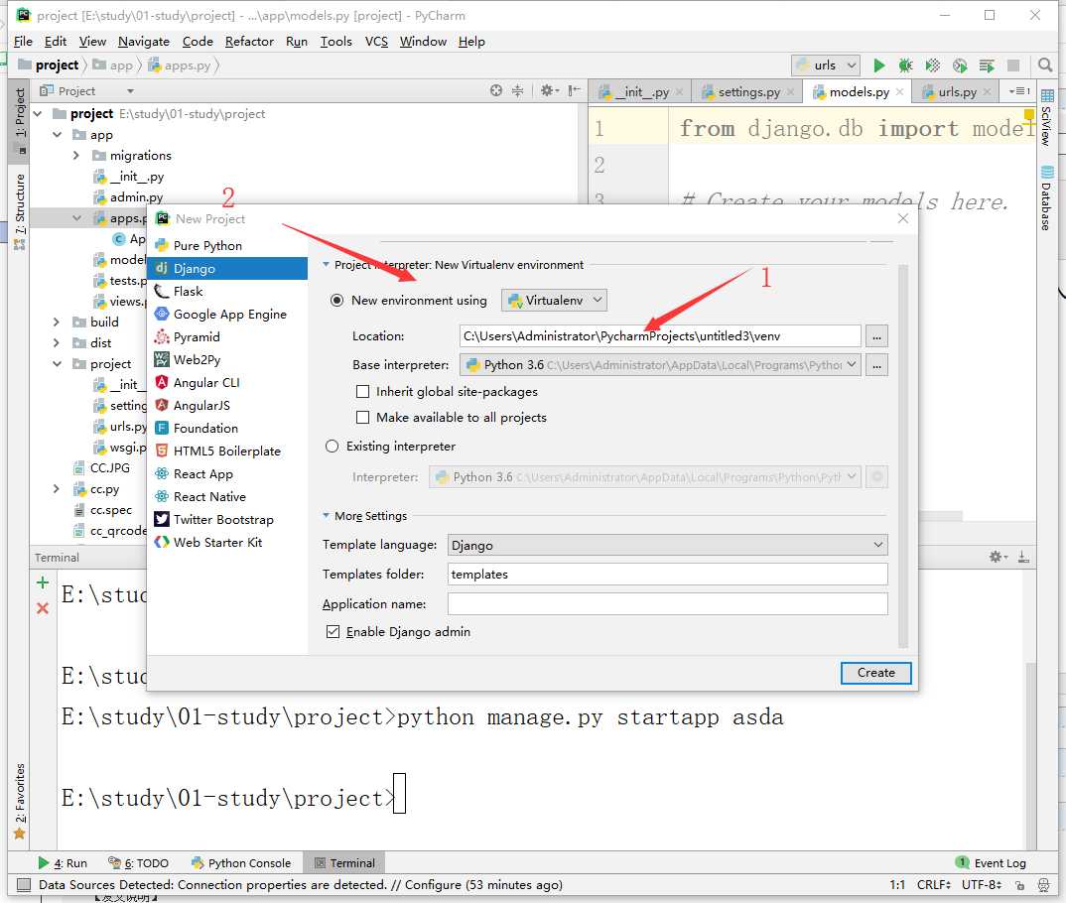Open Search Everywhere magnifier icon

1045,65
